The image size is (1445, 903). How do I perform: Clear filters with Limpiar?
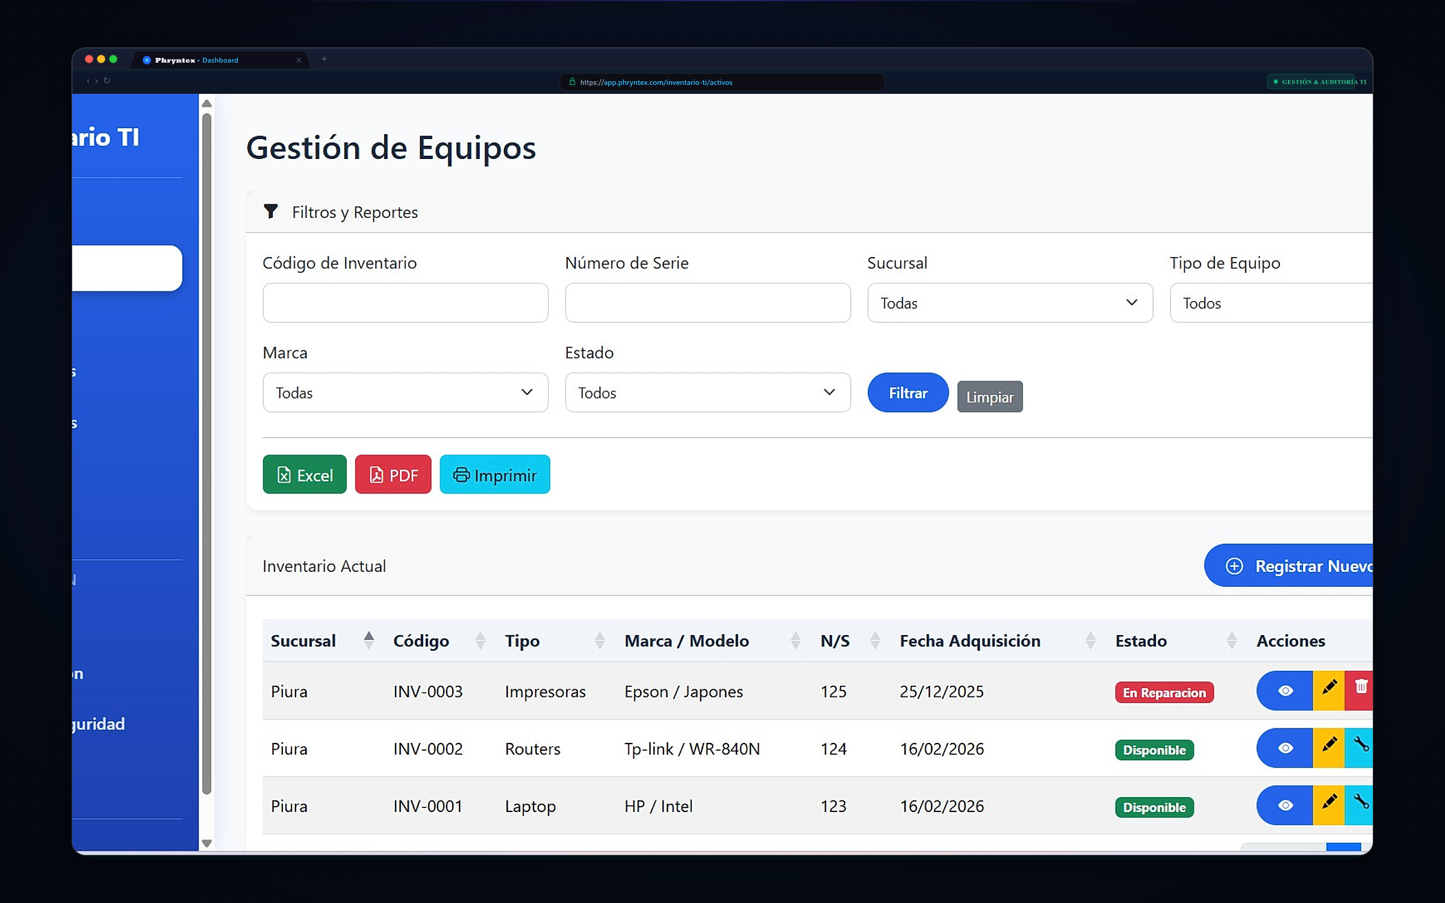point(990,397)
